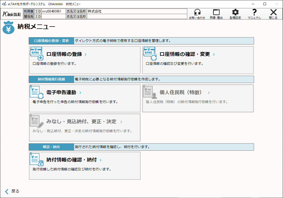
Task: Click description 口座情報の確認及び変更を行います。
Action: [x=174, y=63]
